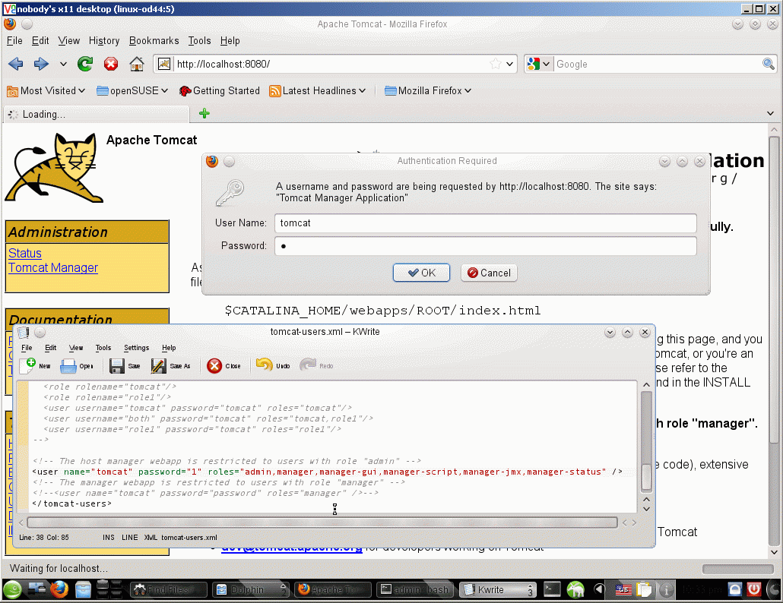
Task: Open the terminal icon in system tray
Action: [552, 589]
